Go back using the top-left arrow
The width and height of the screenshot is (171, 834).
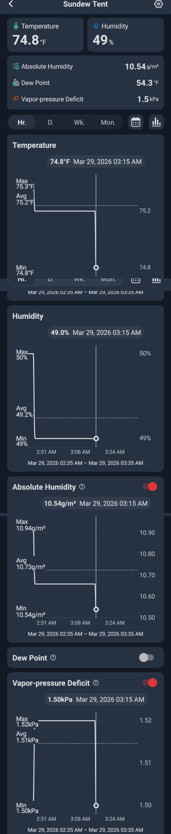pos(11,4)
